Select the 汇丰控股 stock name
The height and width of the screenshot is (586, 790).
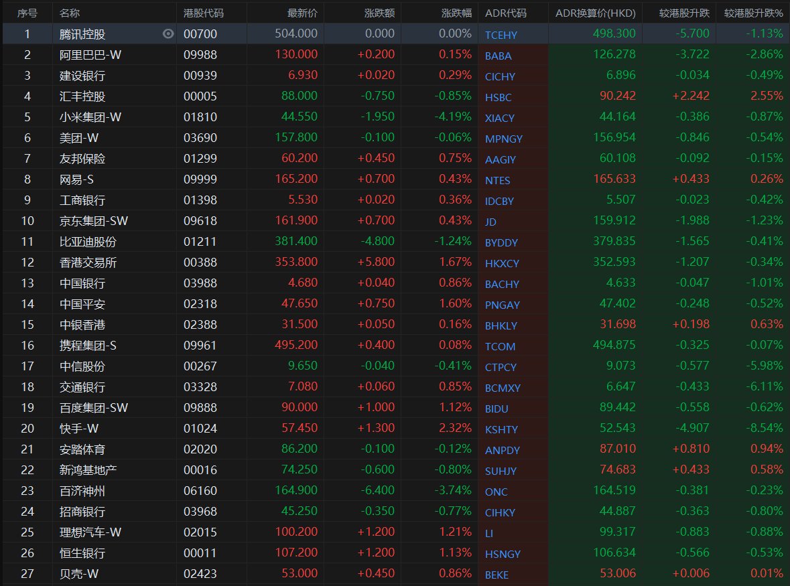pos(82,96)
